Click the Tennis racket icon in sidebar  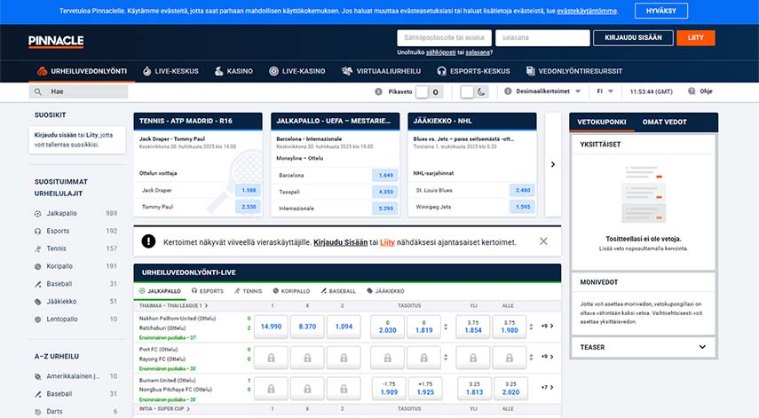pos(38,248)
